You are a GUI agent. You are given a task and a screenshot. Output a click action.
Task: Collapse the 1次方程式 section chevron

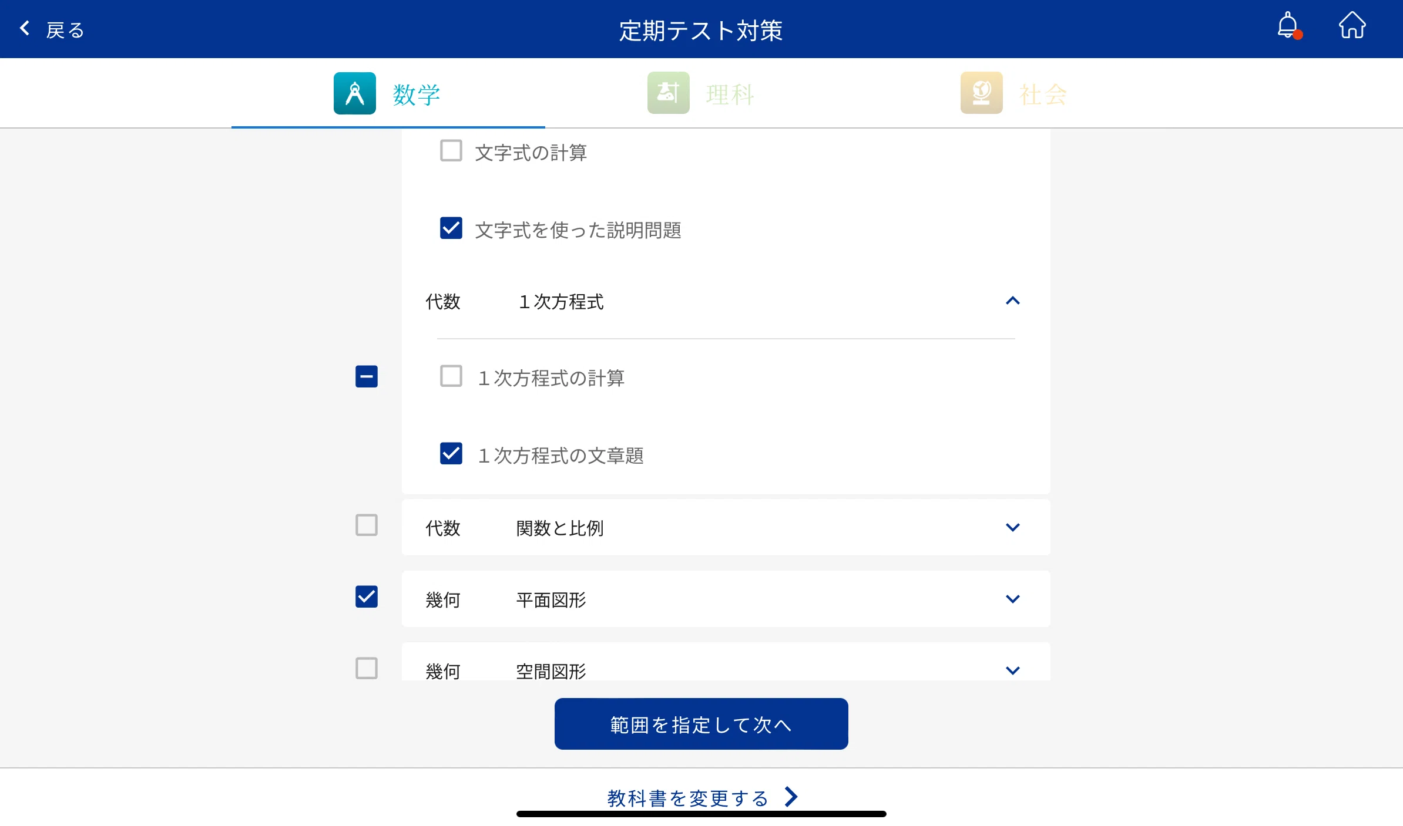(x=1013, y=301)
